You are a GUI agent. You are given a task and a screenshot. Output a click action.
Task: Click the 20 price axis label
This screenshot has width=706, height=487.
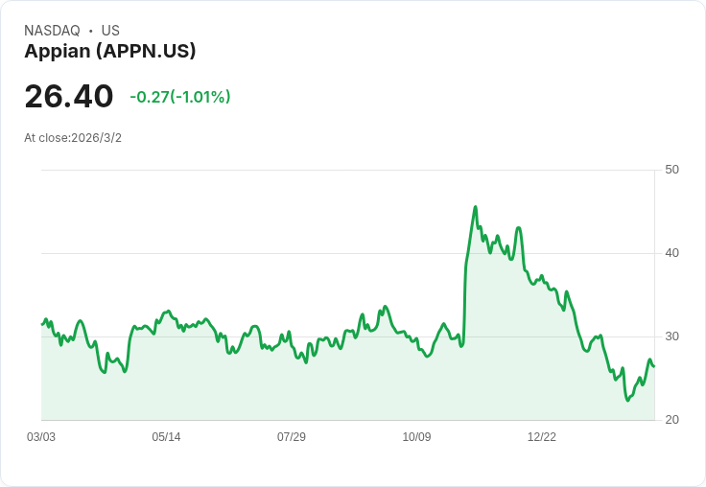(x=671, y=420)
